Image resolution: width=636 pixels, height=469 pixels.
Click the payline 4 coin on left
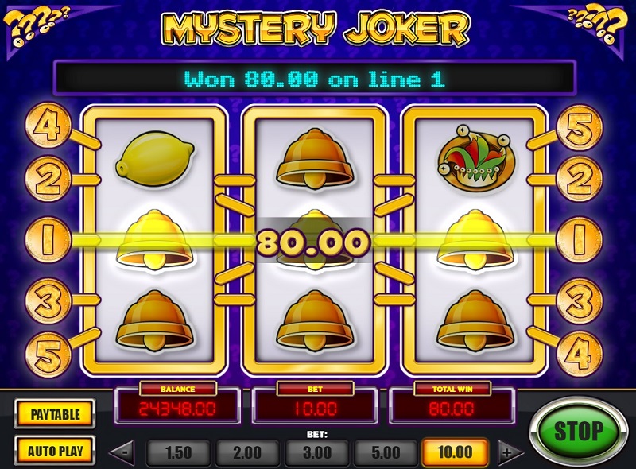[x=48, y=126]
